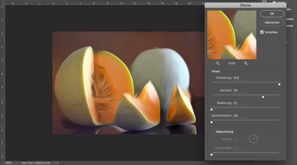Focus the Reinheit value field
297x165 pixels.
pyautogui.click(x=240, y=90)
